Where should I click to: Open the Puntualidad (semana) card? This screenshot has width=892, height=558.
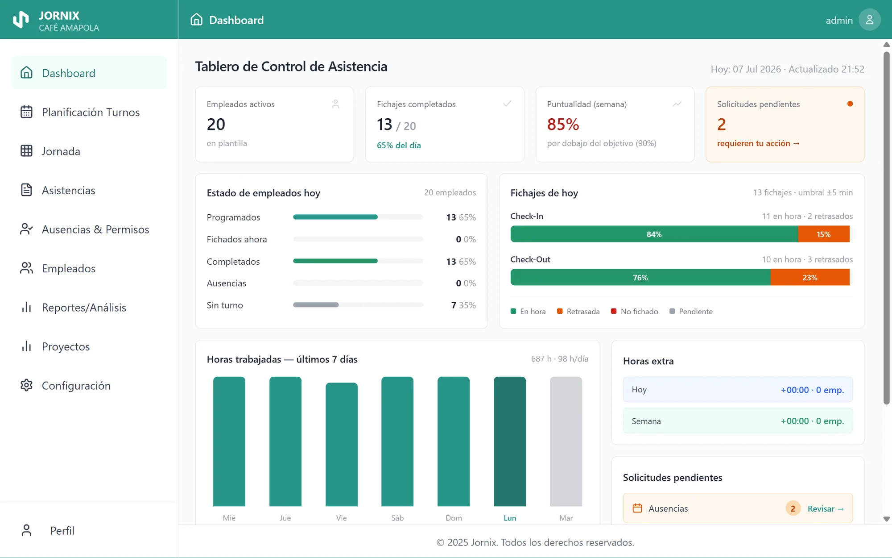[x=615, y=124]
